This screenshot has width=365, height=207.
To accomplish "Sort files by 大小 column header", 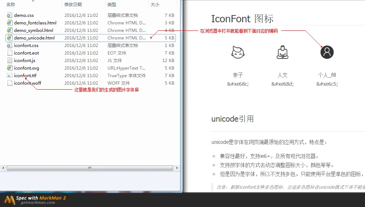I will (x=155, y=4).
